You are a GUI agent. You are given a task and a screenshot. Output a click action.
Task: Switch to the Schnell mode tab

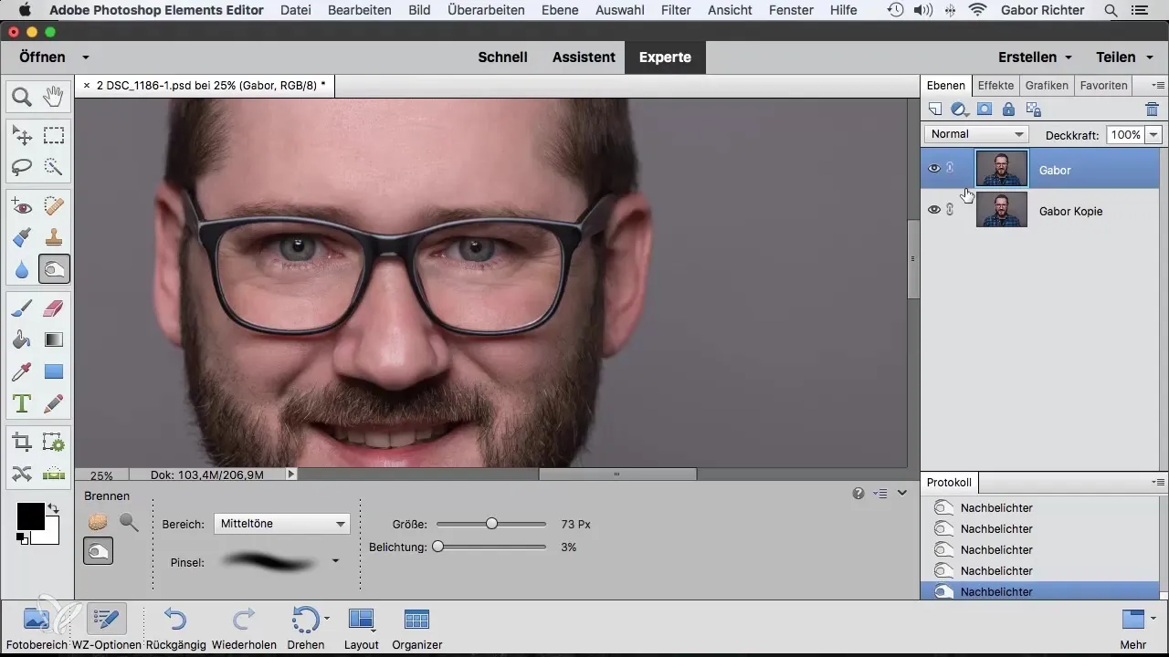[502, 57]
